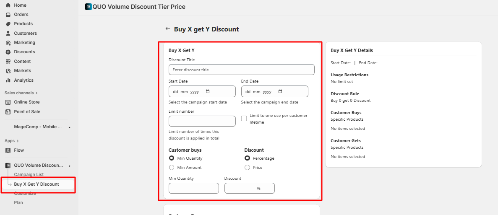Expand the Apps section chevron
The image size is (498, 215).
(x=18, y=141)
